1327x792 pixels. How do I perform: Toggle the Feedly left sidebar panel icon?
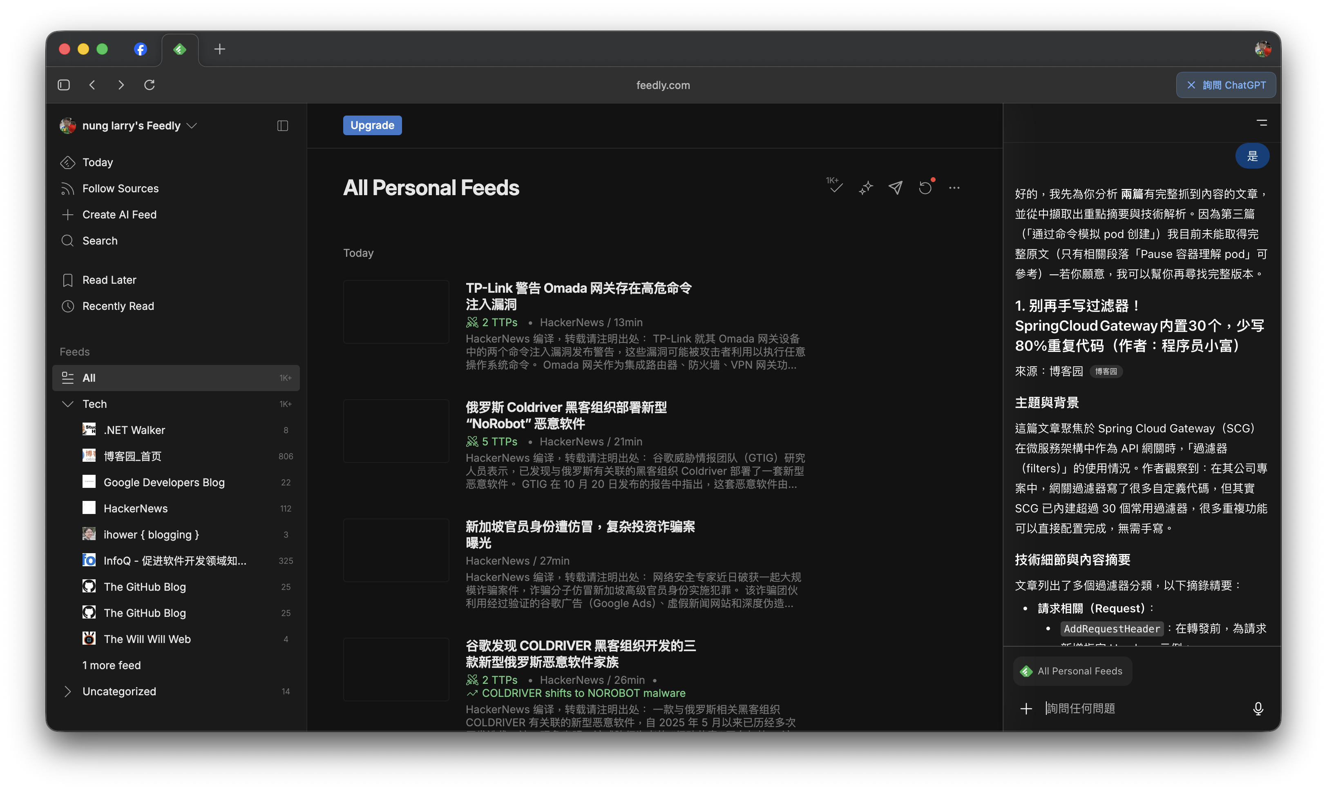pyautogui.click(x=282, y=125)
